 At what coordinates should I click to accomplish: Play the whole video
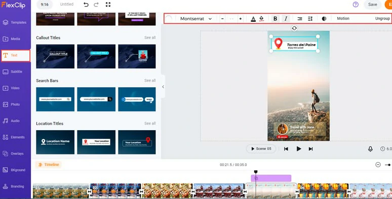tap(298, 149)
